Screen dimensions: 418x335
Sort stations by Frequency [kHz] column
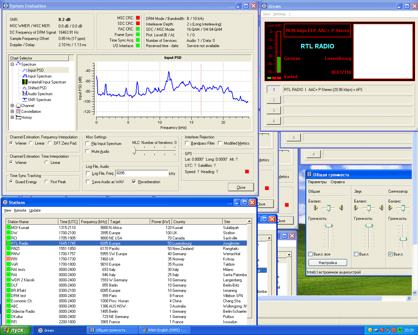[x=94, y=221]
